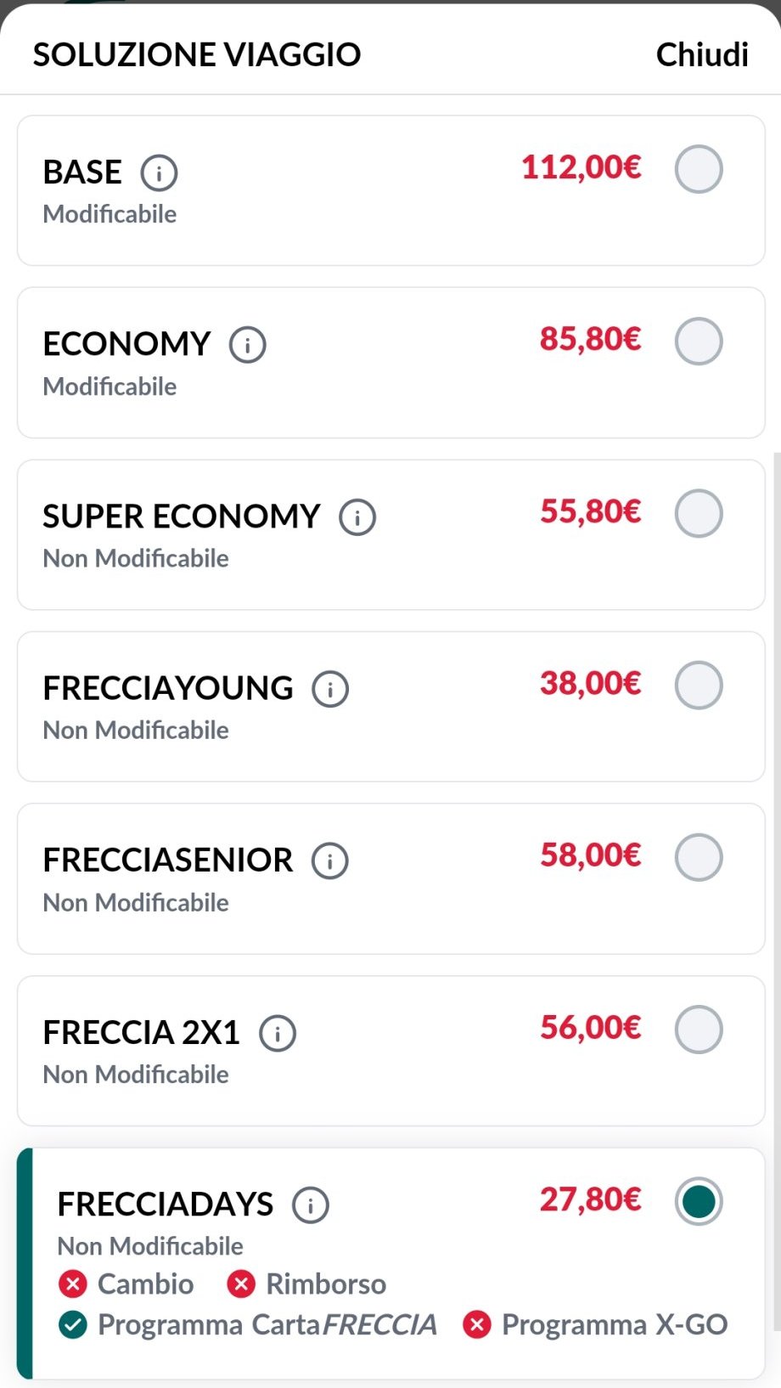The image size is (781, 1388).
Task: Select FRECCIASENIOR 58,00€ radio button
Action: click(x=699, y=857)
